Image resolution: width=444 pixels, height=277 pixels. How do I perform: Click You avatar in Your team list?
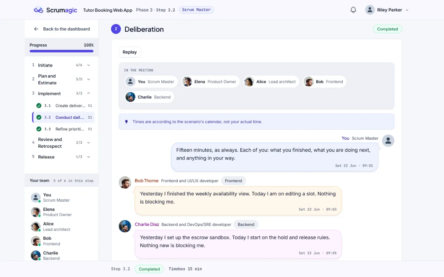pyautogui.click(x=36, y=198)
